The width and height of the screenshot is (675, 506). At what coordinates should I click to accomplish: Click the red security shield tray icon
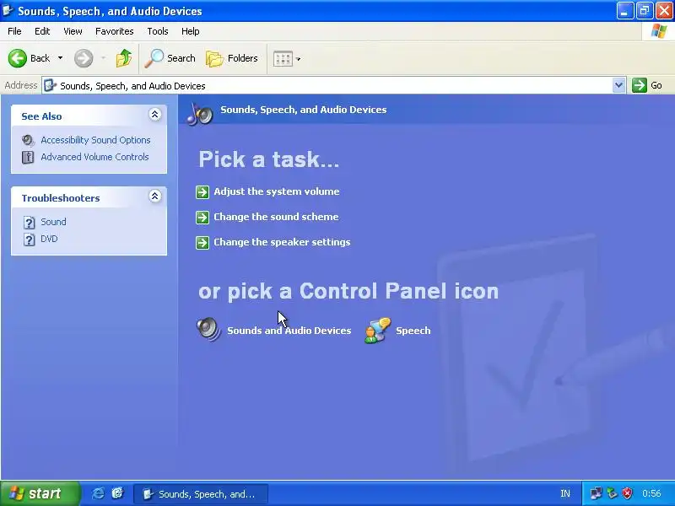(x=628, y=493)
